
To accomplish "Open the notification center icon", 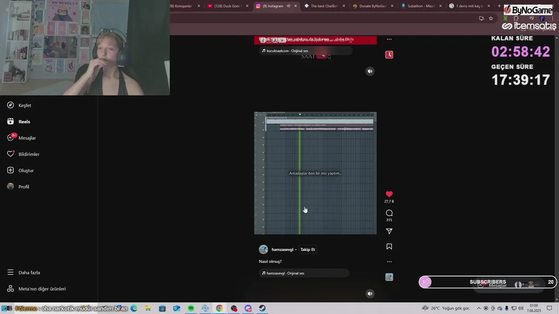I will click(549, 308).
